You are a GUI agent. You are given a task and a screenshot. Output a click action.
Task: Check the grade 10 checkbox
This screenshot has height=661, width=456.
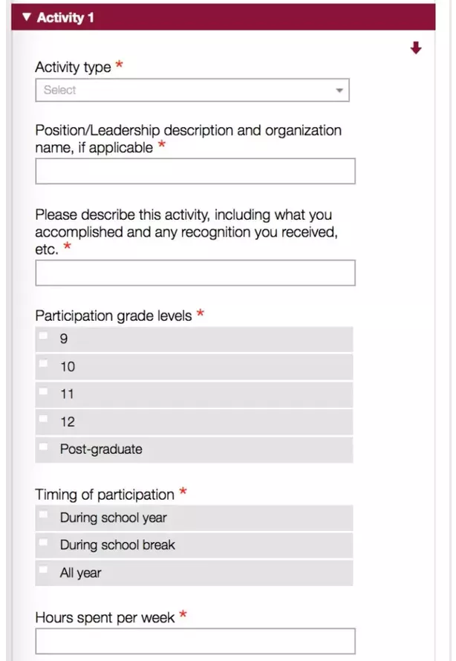pyautogui.click(x=44, y=364)
